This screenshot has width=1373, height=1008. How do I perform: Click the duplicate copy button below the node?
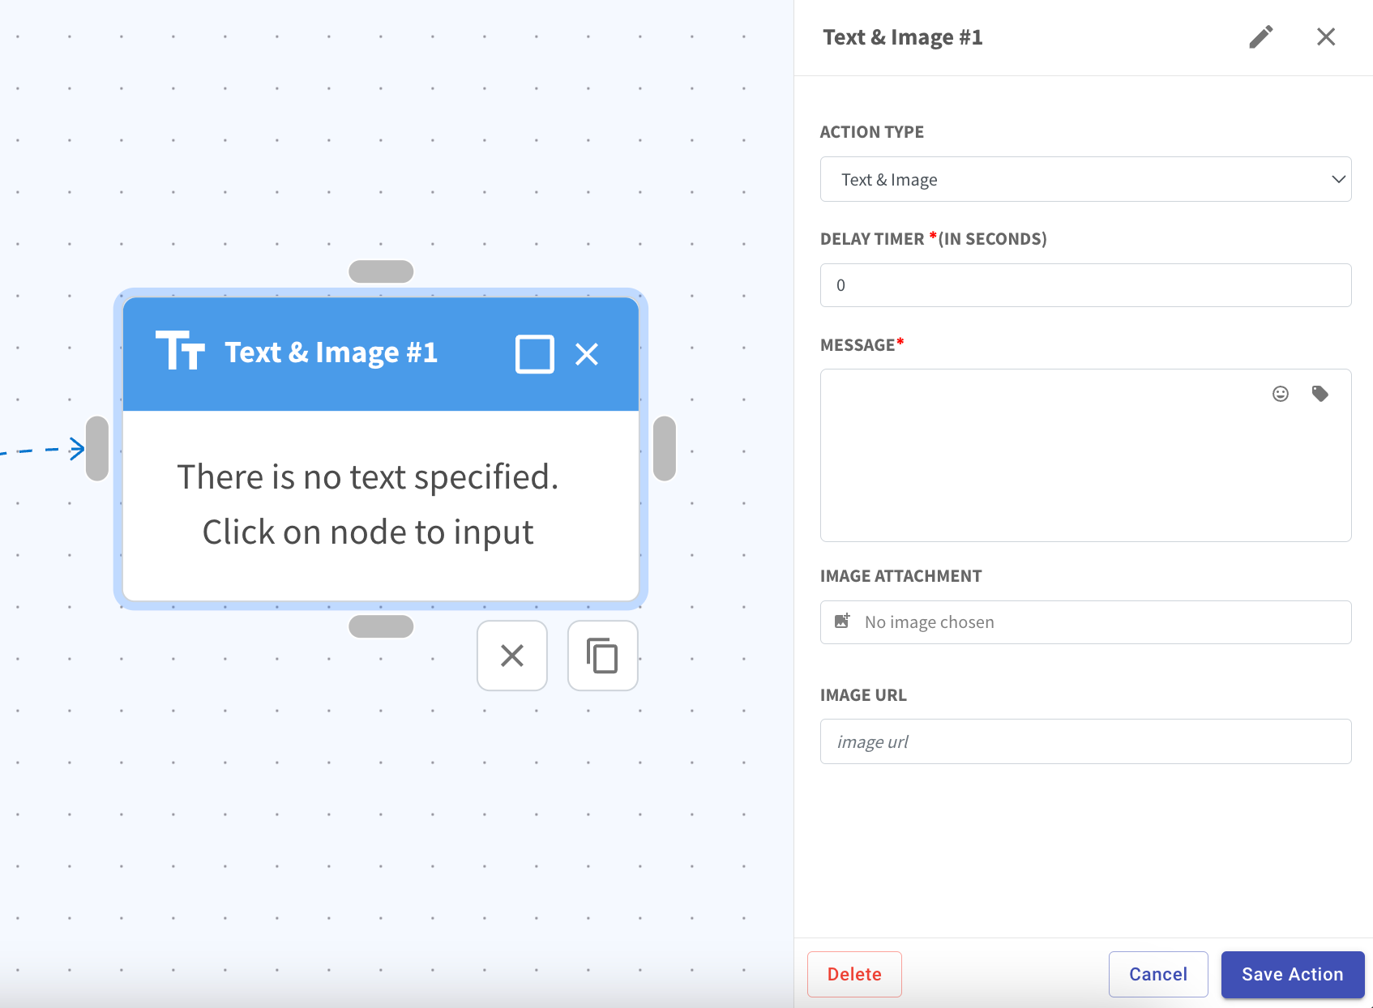(603, 656)
